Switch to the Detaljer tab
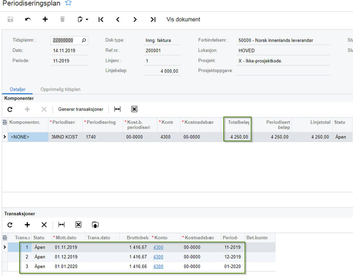353x276 pixels. 18,89
